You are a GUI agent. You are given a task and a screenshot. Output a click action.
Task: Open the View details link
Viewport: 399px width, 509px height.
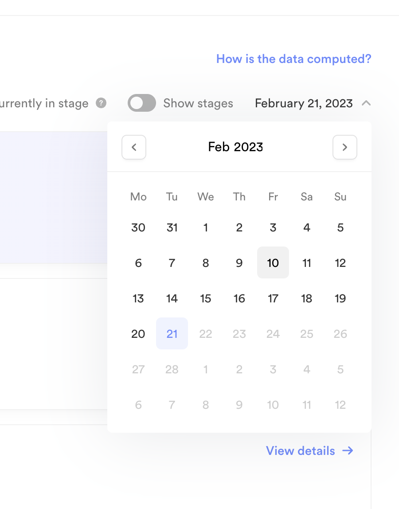pyautogui.click(x=301, y=450)
